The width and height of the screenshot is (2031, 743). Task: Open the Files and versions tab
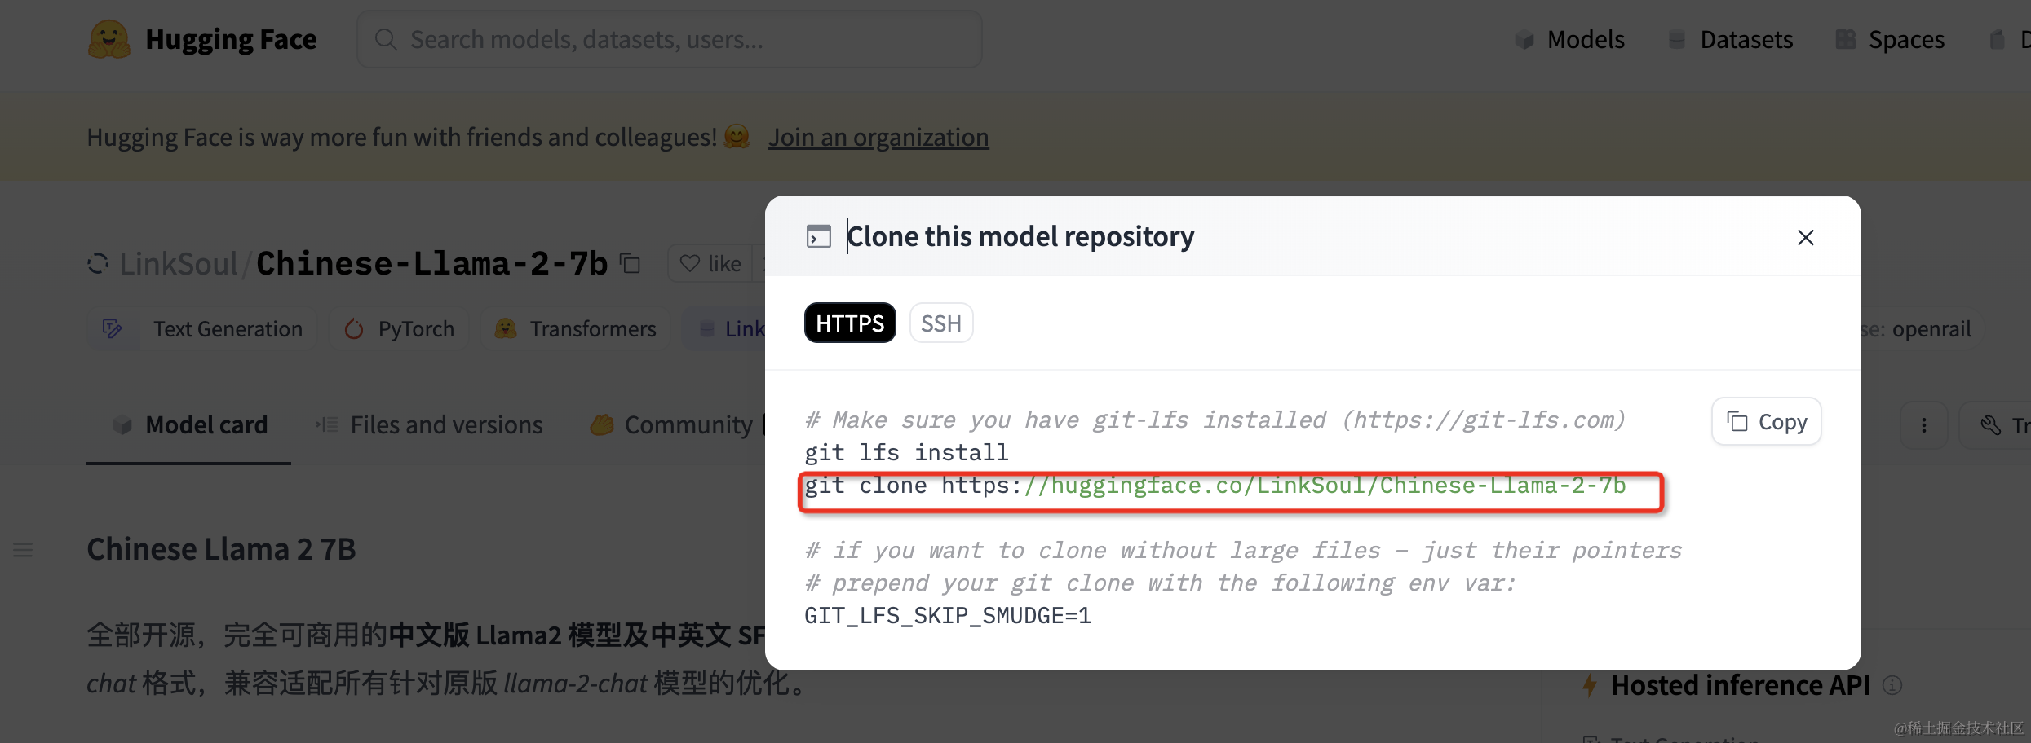pyautogui.click(x=429, y=424)
